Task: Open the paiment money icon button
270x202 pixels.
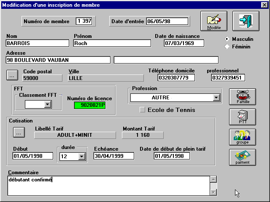Action: point(243,157)
